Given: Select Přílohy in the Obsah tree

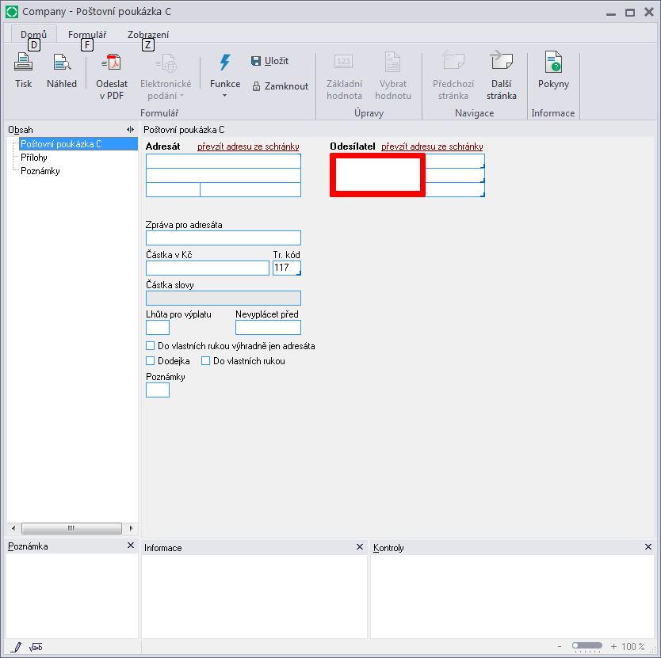Looking at the screenshot, I should coord(34,158).
